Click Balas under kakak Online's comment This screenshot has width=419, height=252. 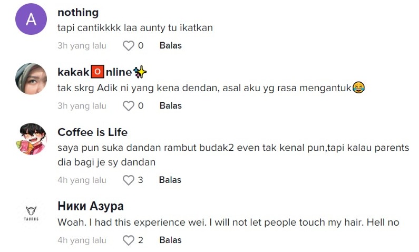tap(170, 106)
